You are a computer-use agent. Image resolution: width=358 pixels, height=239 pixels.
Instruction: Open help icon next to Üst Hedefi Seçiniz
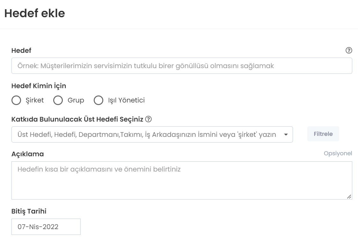coord(148,119)
